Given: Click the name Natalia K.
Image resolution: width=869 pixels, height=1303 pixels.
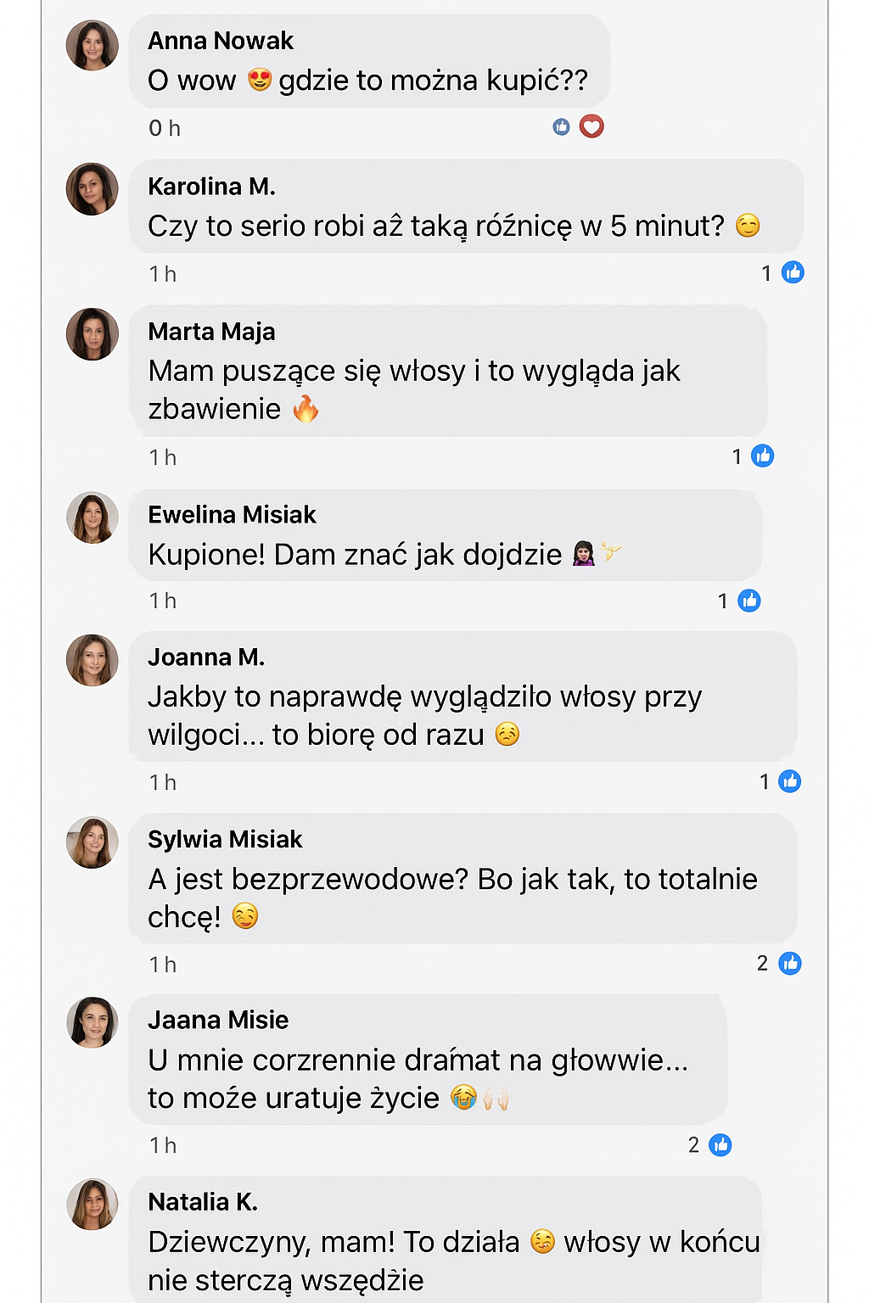Looking at the screenshot, I should click(203, 1202).
